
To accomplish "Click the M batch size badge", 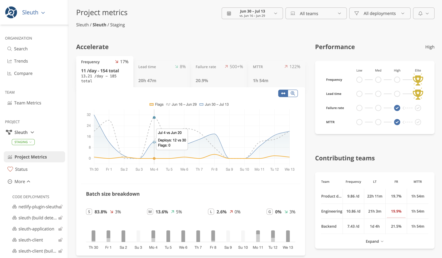I will coord(150,212).
